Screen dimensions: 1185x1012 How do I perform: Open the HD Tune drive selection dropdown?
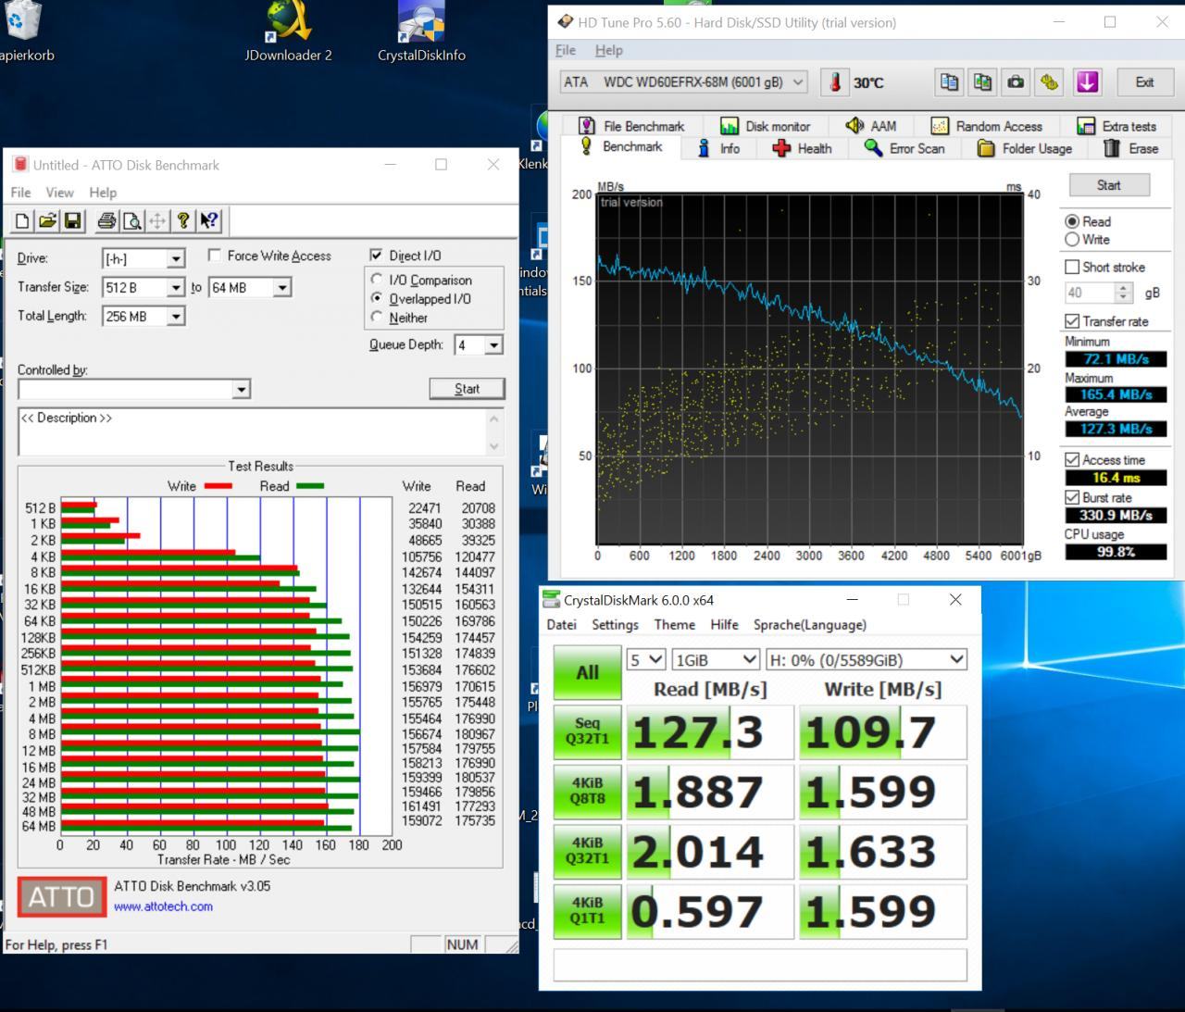[x=682, y=82]
